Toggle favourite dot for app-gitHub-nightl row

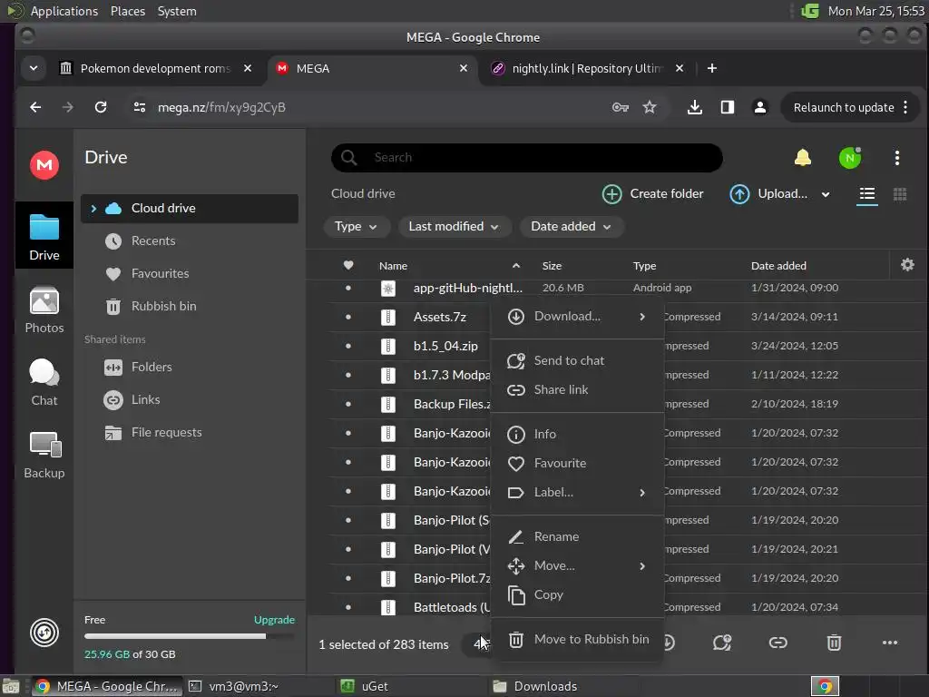[348, 288]
